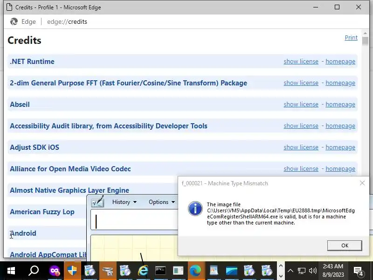The height and width of the screenshot is (280, 373).
Task: Toggle show license for .NET Runtime
Action: [301, 62]
